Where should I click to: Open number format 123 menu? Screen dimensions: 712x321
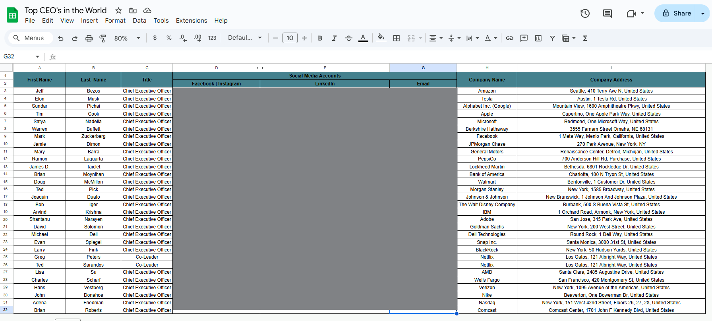coord(212,38)
